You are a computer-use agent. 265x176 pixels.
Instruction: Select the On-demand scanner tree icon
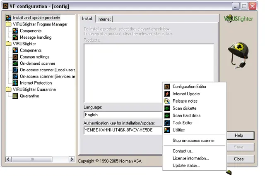pos(16,63)
